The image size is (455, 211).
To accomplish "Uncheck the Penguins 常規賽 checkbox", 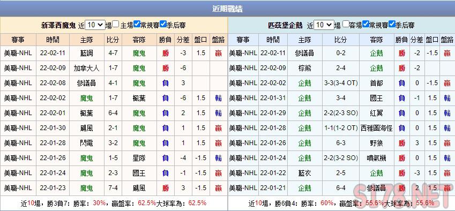I will point(366,24).
